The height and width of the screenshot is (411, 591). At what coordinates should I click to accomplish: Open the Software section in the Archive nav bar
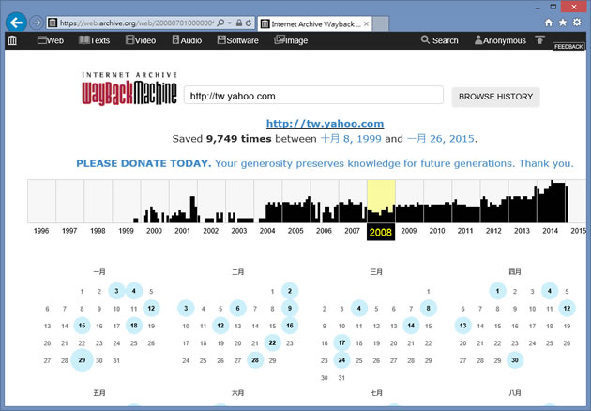(238, 40)
